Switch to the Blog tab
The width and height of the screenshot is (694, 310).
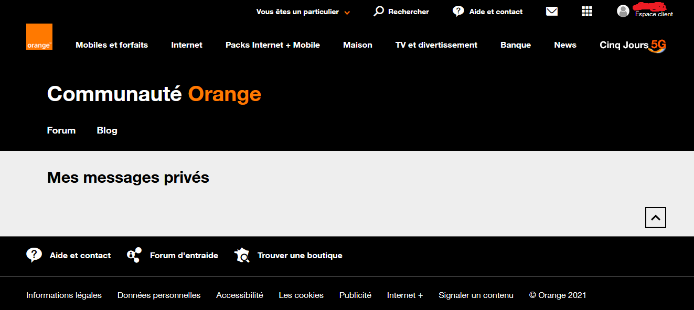click(x=107, y=130)
